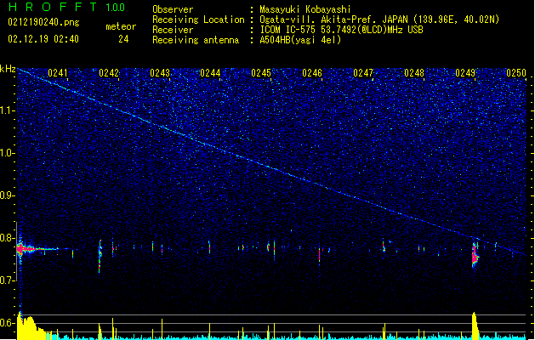Click the 0243 time marker
Image resolution: width=535 pixels, height=340 pixels.
160,72
